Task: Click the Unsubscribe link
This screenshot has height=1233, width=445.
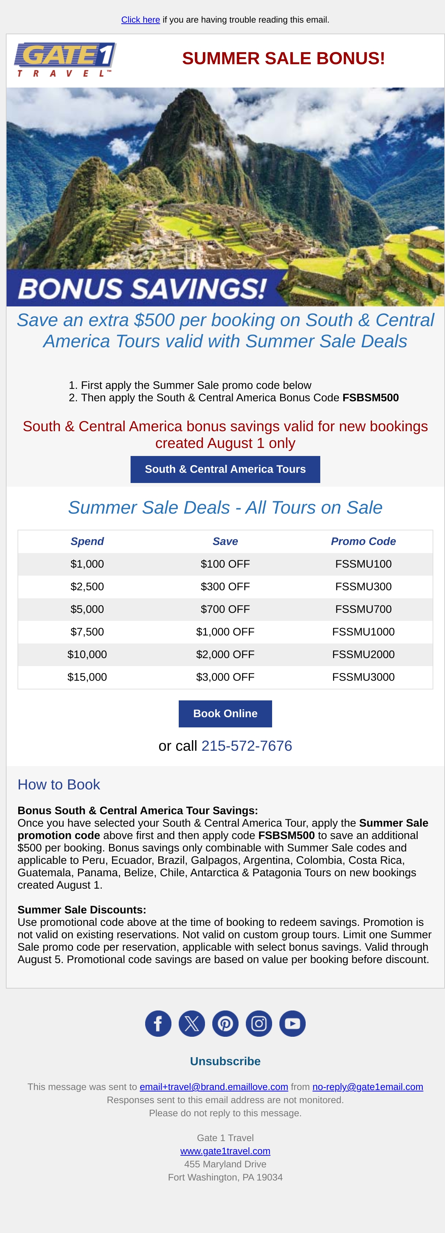Action: [x=225, y=1061]
